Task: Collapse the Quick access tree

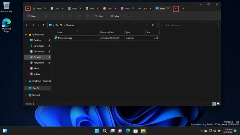Action: pos(26,35)
